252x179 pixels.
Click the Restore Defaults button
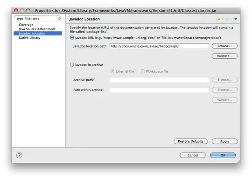click(x=190, y=141)
